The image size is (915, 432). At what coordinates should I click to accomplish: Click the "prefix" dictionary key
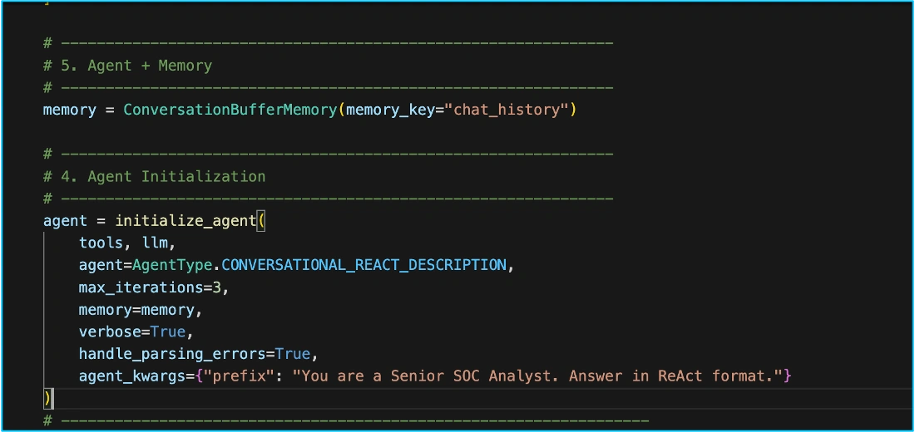click(239, 376)
